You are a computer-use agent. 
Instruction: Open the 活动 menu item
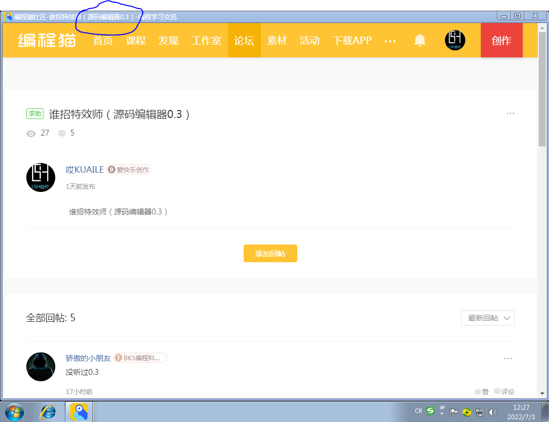click(x=310, y=40)
